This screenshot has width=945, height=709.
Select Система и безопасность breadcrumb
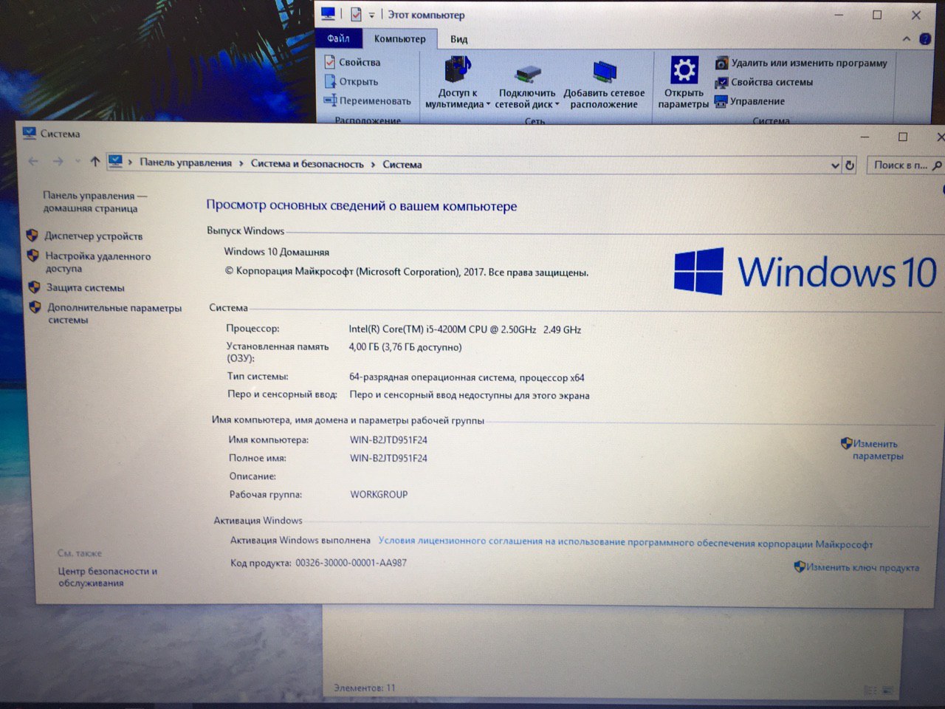click(307, 164)
